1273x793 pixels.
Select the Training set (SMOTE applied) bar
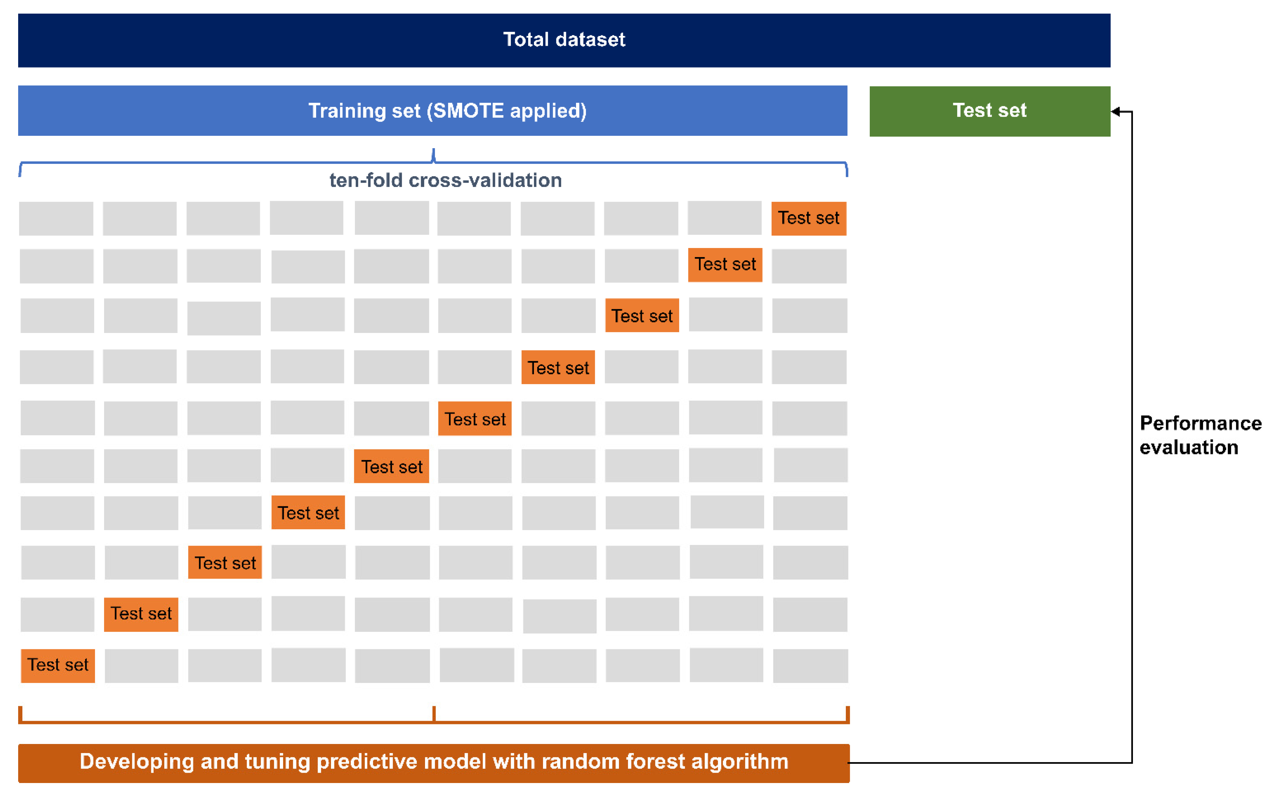point(432,111)
